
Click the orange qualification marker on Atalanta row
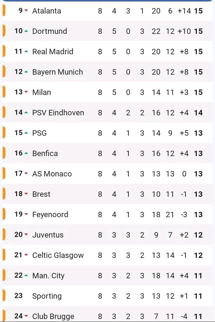[4, 10]
